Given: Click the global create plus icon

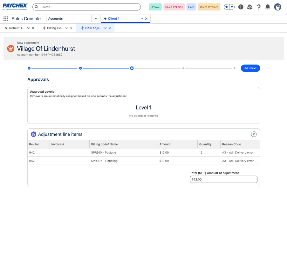Looking at the screenshot, I should 241,7.
